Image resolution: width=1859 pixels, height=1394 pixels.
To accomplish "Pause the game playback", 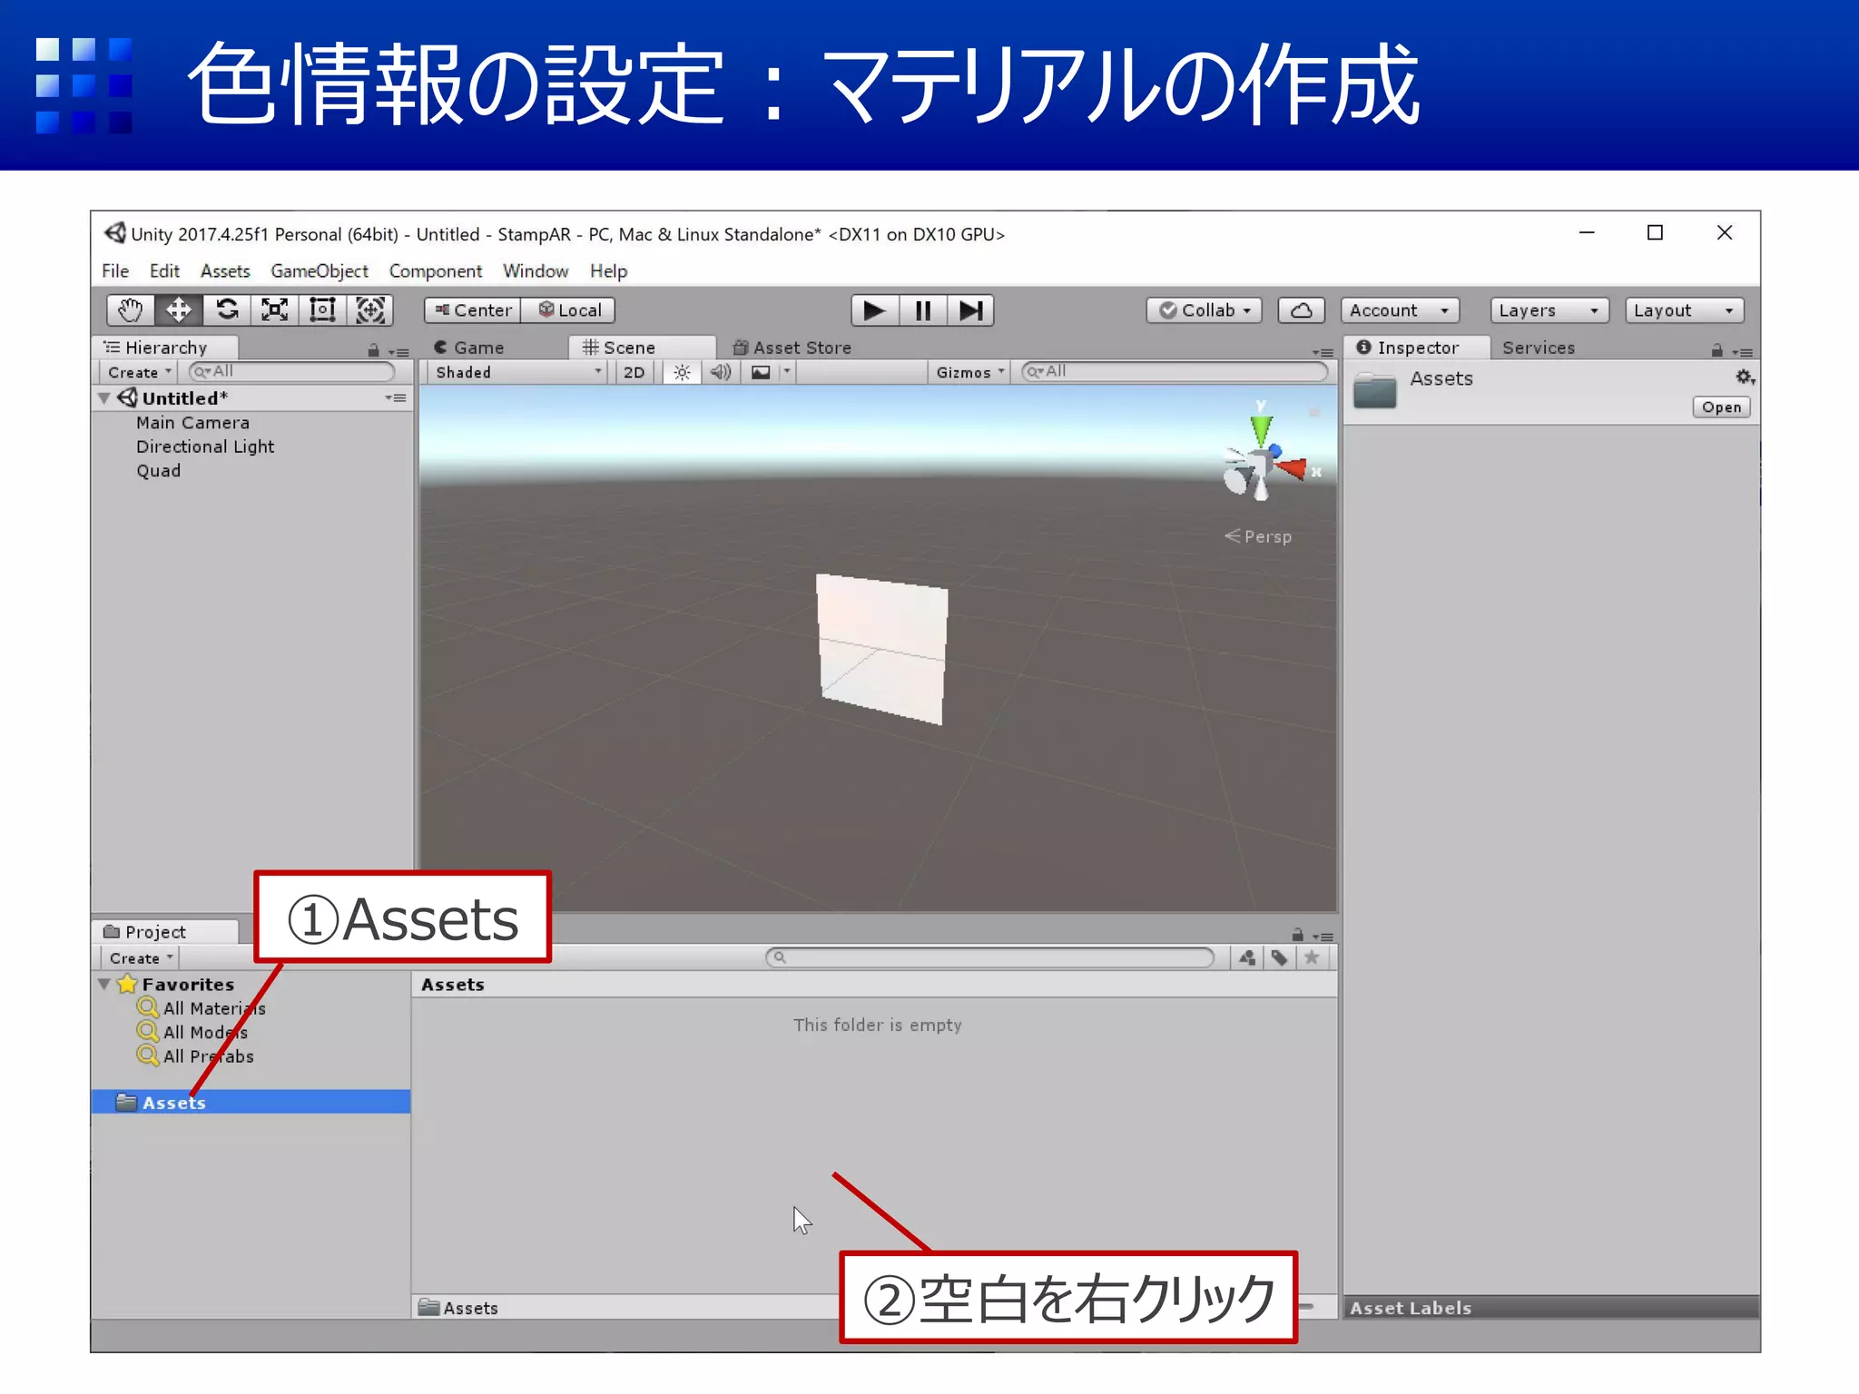I will coord(923,310).
